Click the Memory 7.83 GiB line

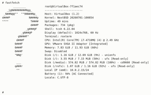(x=71, y=48)
